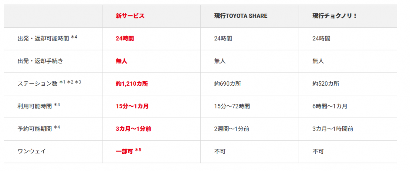The image size is (410, 171).
Task: Click the 約690カ所 cell
Action: [x=228, y=84]
